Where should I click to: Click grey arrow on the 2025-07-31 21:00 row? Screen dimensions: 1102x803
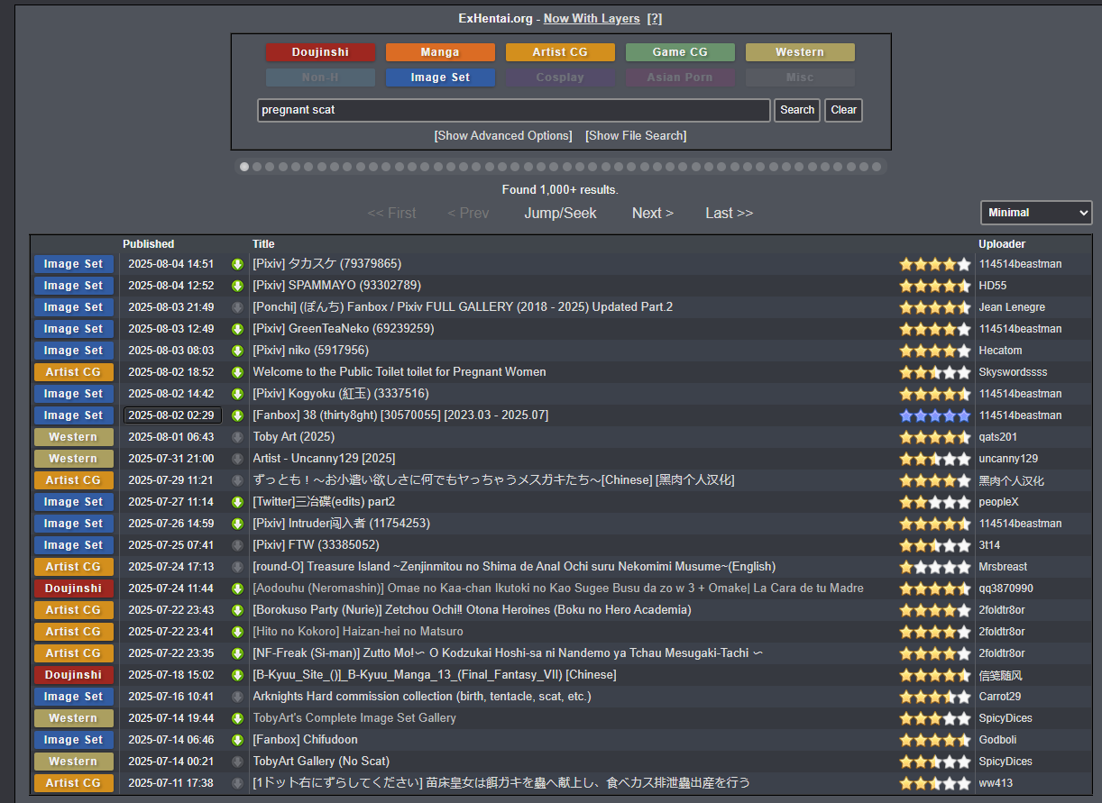click(238, 459)
